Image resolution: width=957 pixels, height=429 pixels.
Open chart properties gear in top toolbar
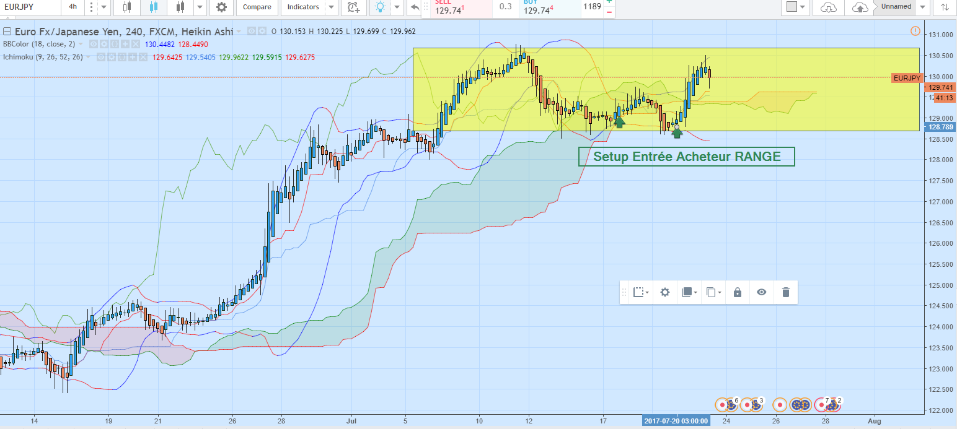(x=221, y=7)
